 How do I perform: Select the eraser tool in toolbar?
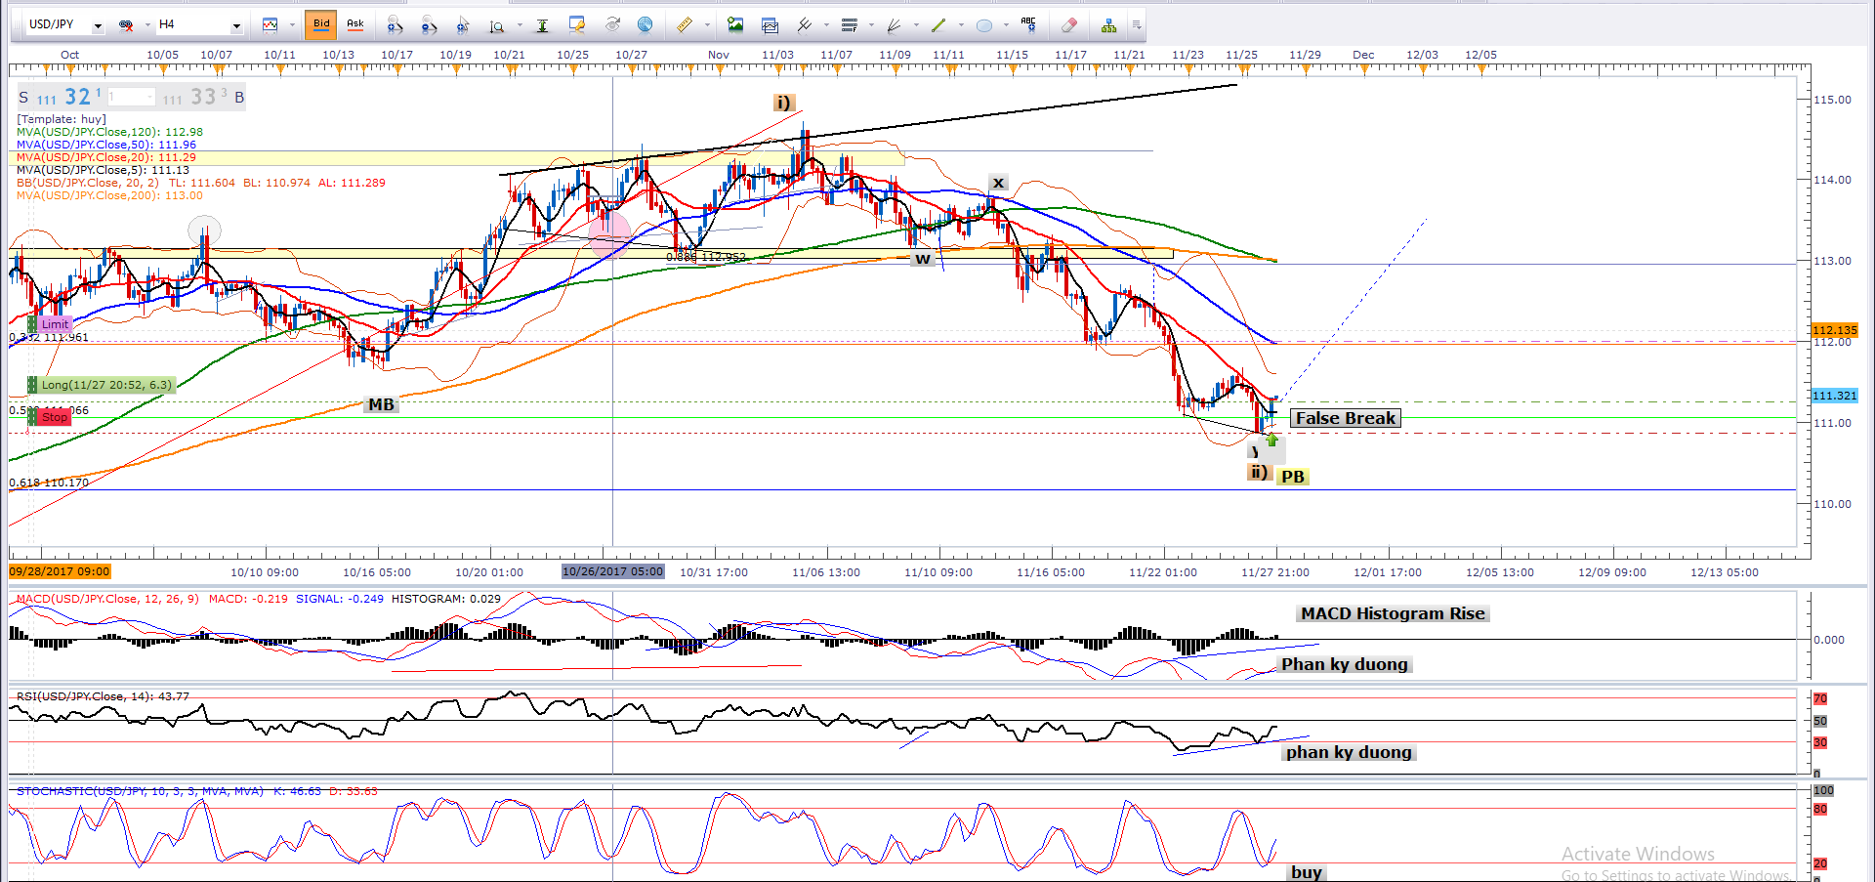(x=1069, y=25)
